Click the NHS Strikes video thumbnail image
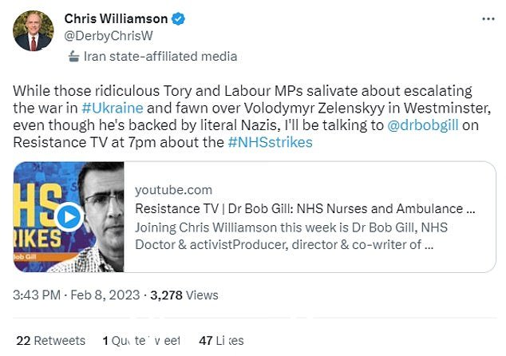This screenshot has width=506, height=356. click(x=69, y=217)
